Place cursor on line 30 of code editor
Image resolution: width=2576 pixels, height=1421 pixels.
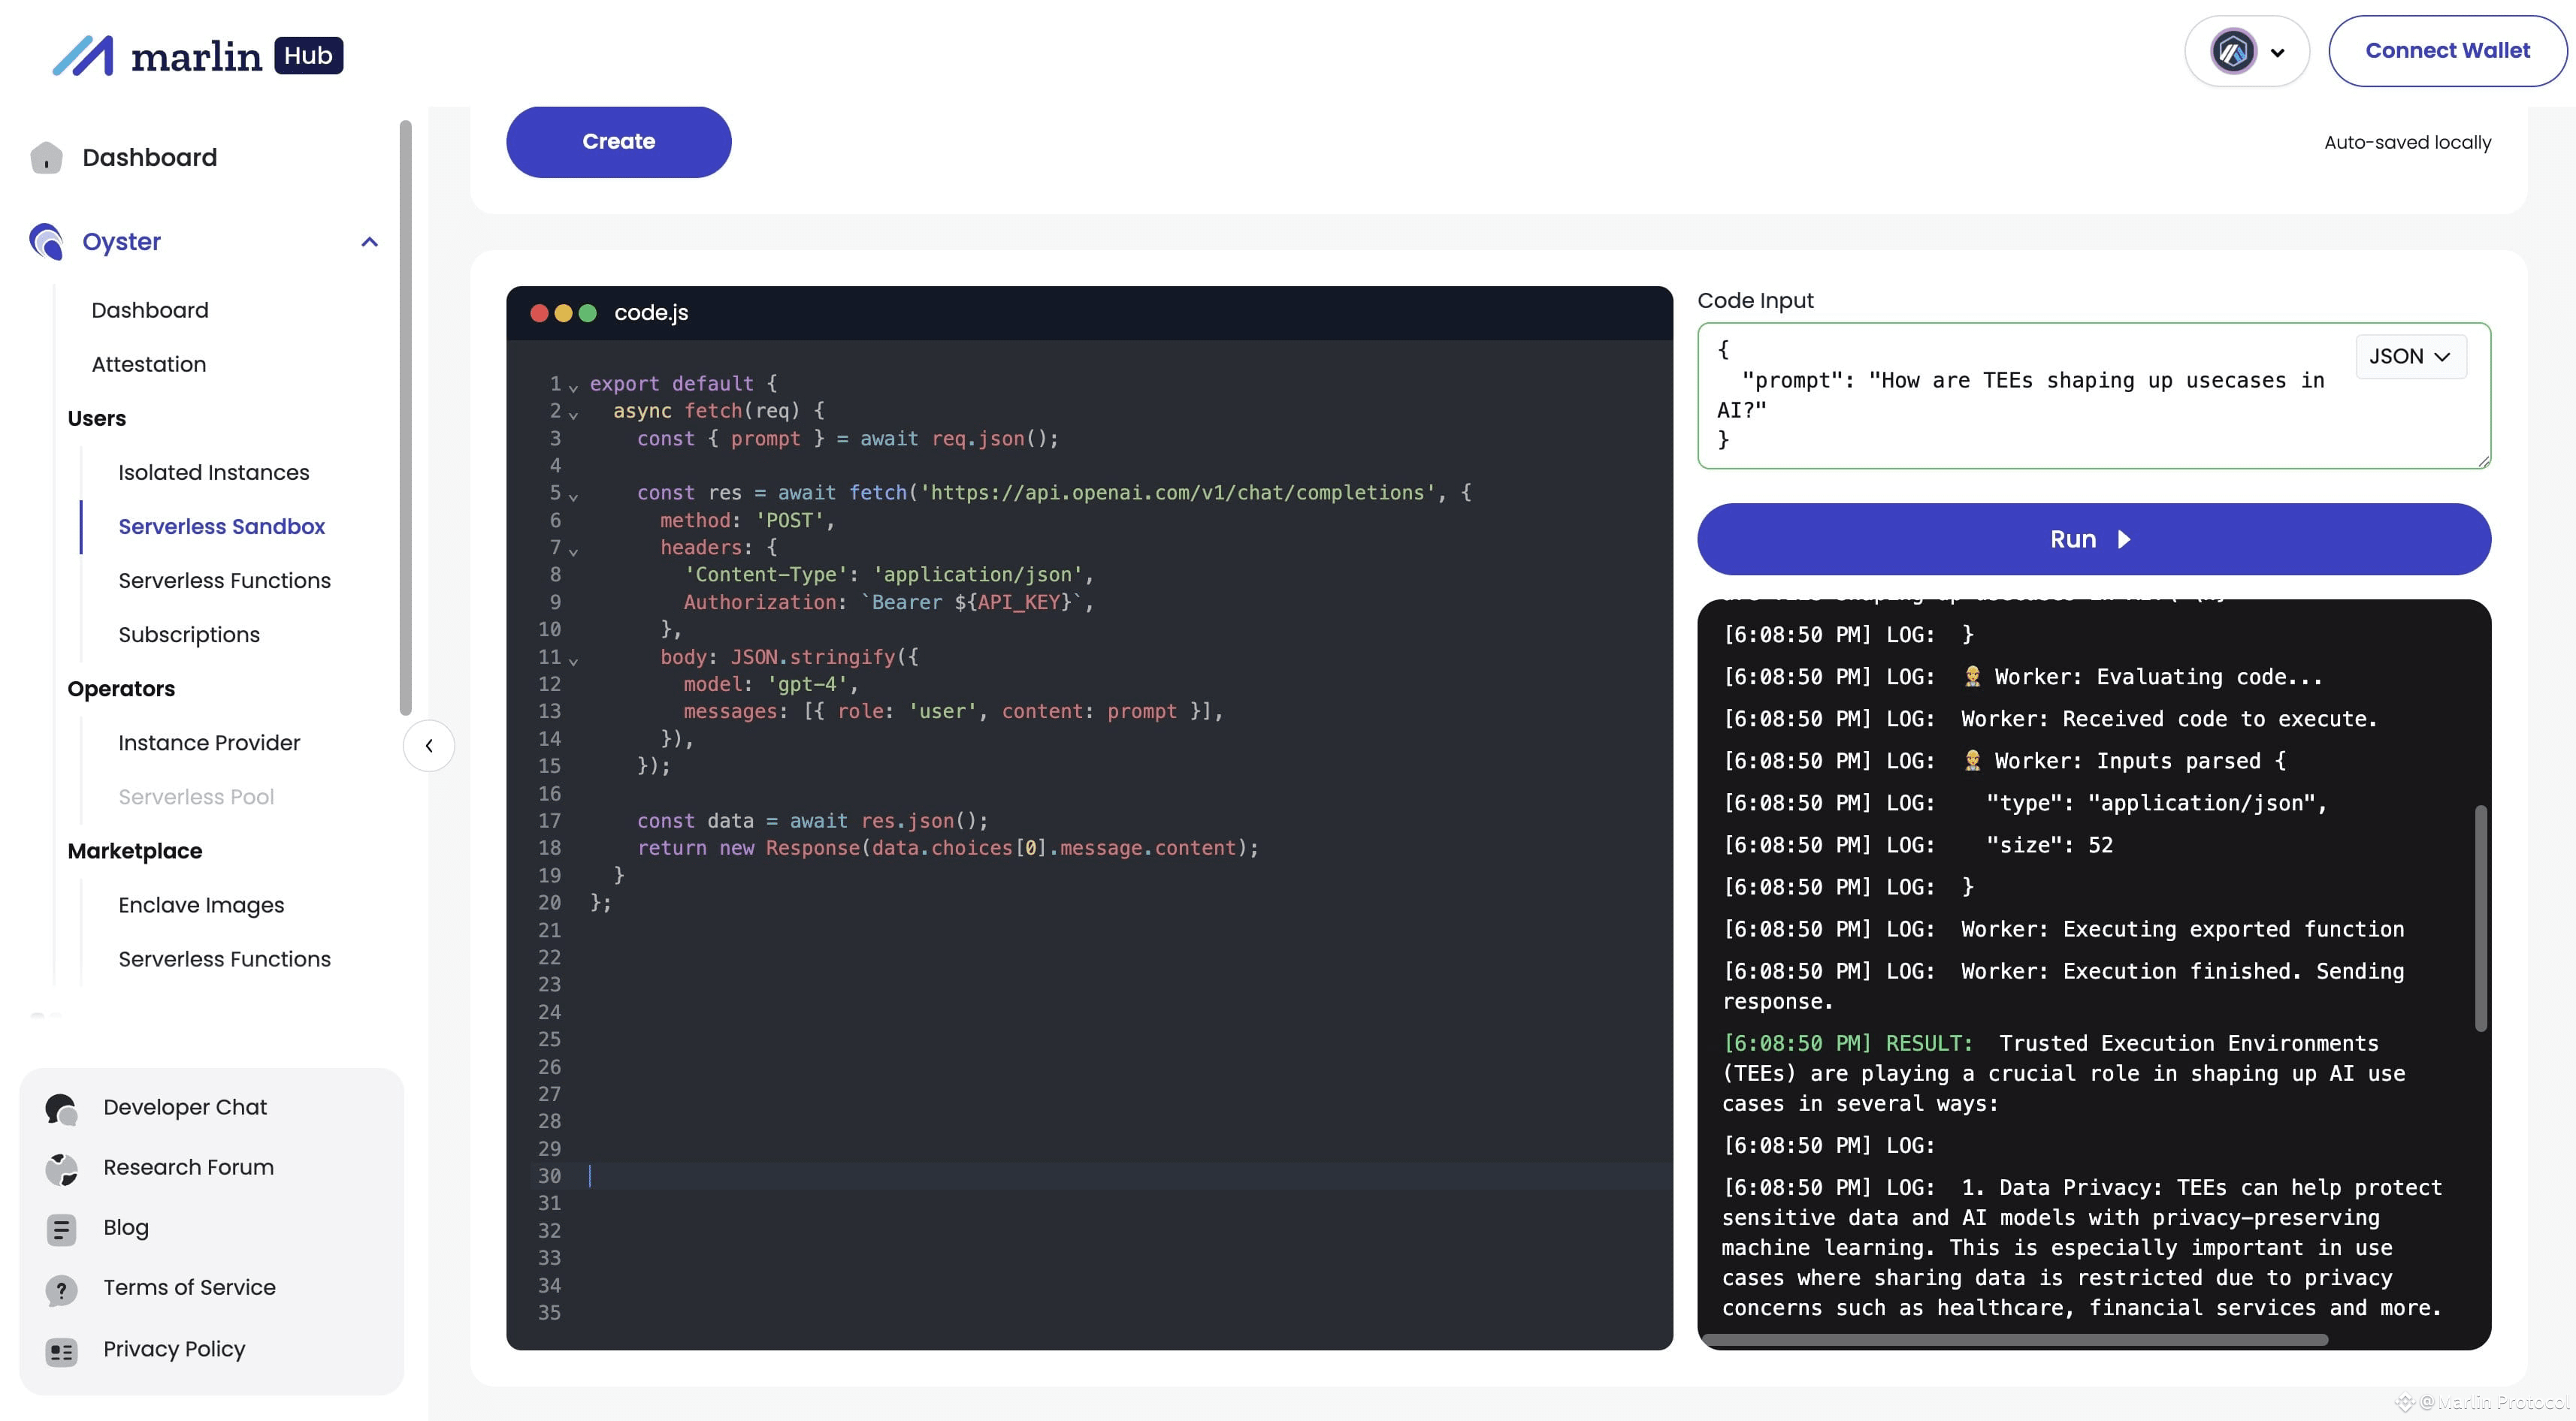point(1130,1176)
